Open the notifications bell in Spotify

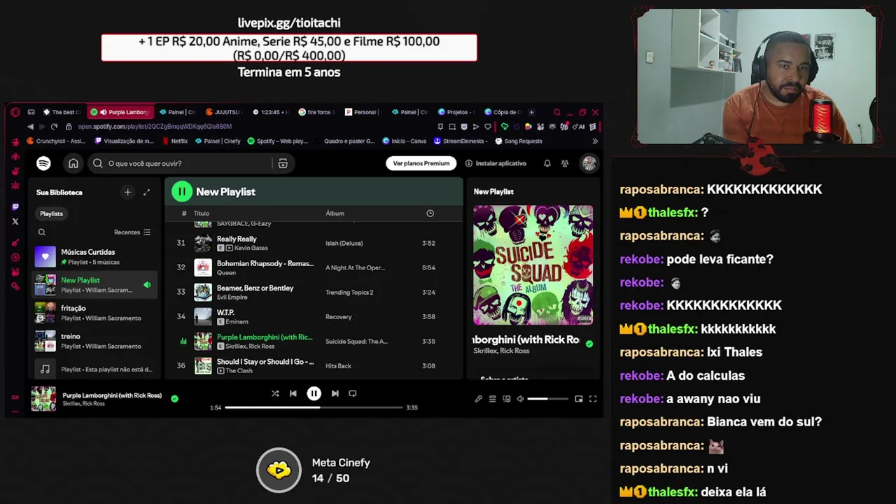point(547,163)
